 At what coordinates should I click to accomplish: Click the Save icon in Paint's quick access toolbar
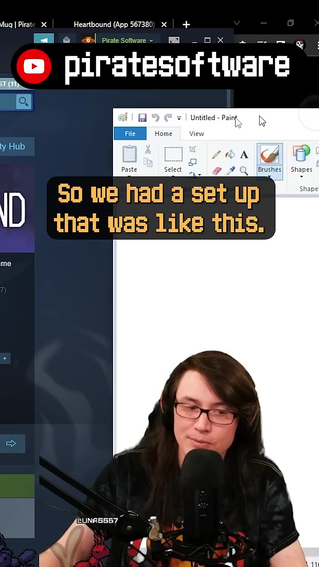coord(142,118)
